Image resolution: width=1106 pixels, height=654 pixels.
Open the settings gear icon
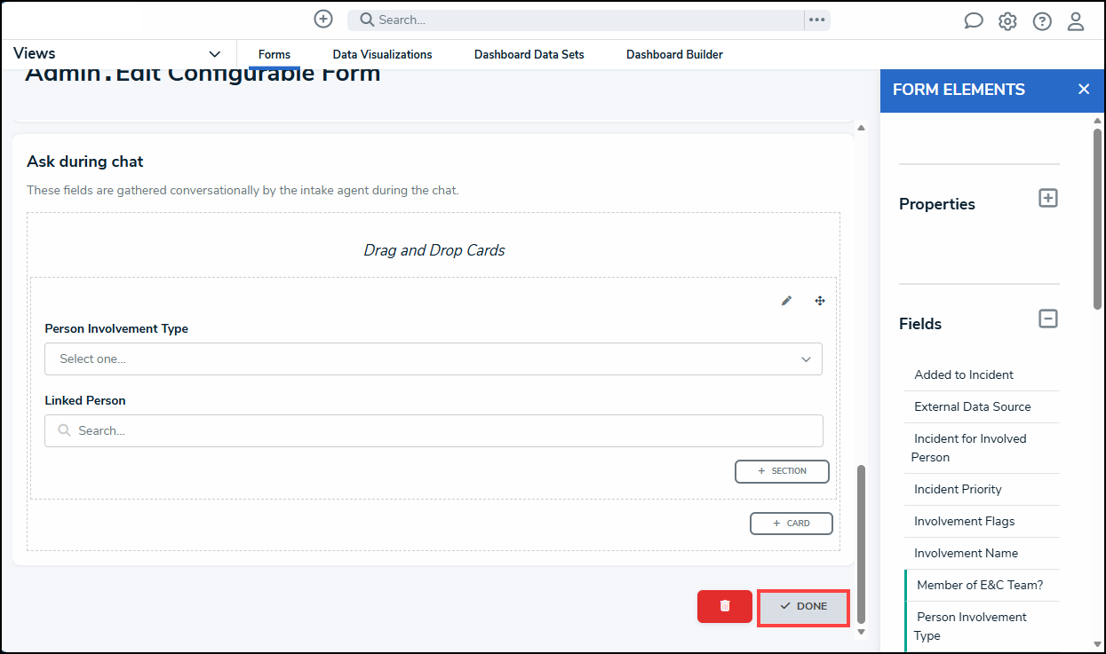[1007, 21]
